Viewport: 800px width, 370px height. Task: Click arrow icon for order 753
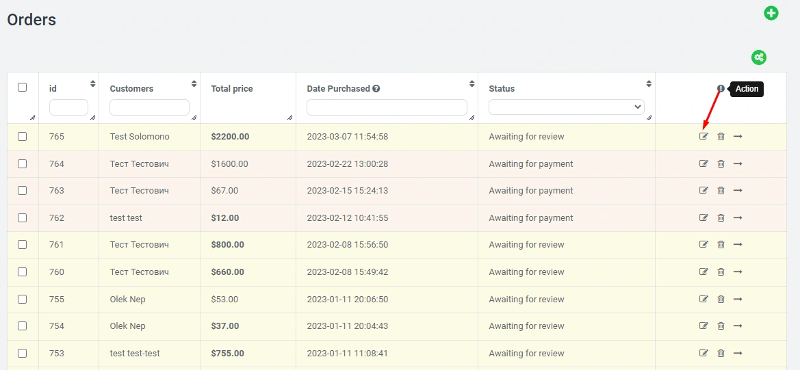[738, 354]
